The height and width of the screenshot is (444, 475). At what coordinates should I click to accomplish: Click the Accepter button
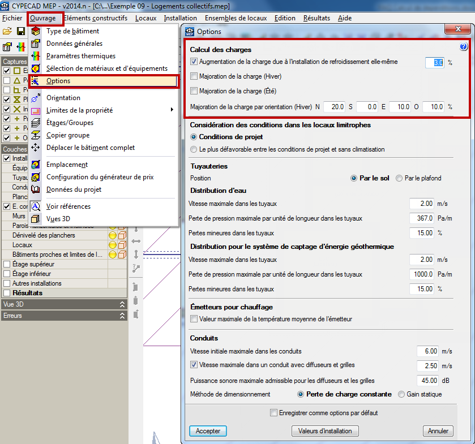click(x=208, y=431)
